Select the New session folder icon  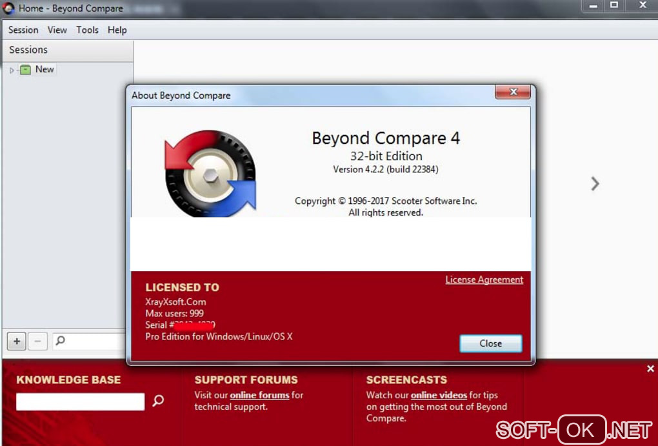(25, 70)
